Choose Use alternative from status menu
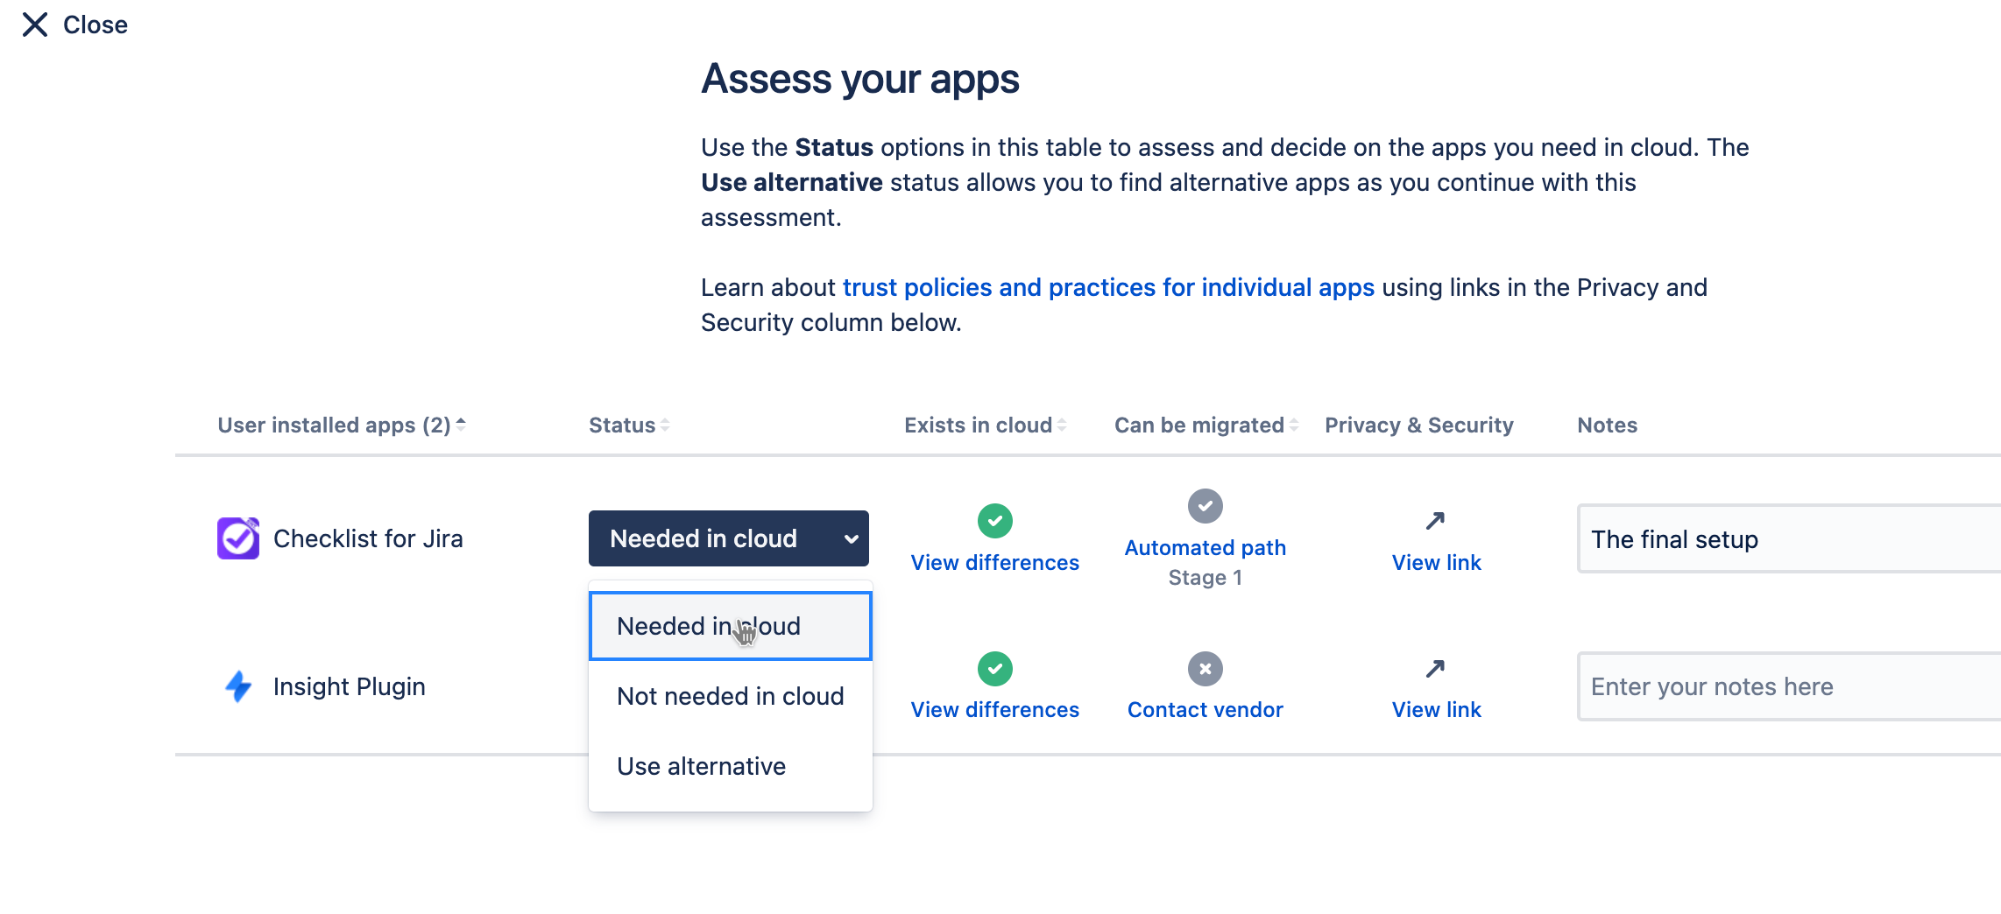The image size is (2001, 914). 701,766
